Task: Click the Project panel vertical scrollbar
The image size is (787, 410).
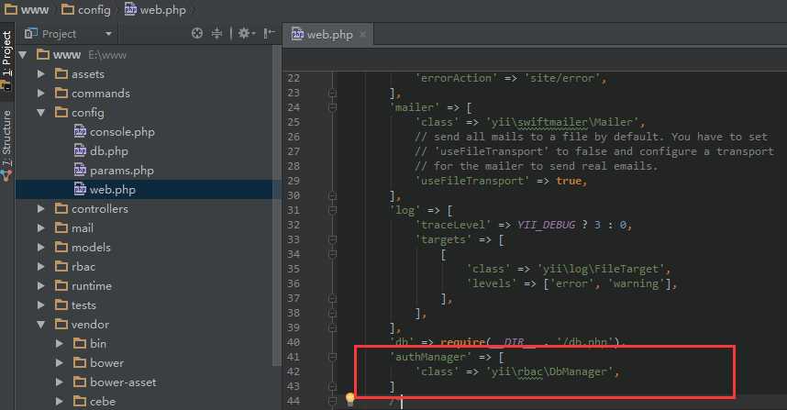Action: click(x=278, y=205)
